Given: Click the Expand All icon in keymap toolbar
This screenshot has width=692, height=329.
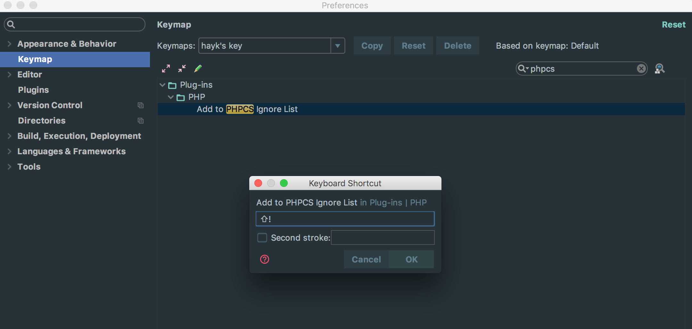Looking at the screenshot, I should [x=166, y=68].
